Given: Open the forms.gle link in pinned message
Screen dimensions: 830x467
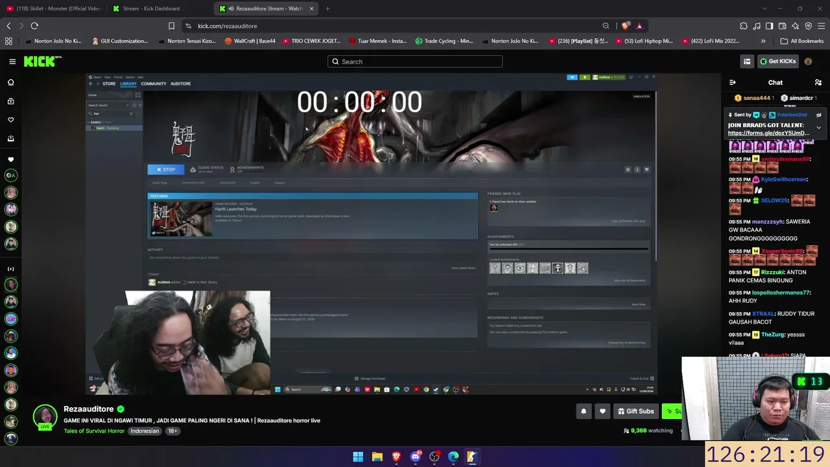Looking at the screenshot, I should 768,133.
